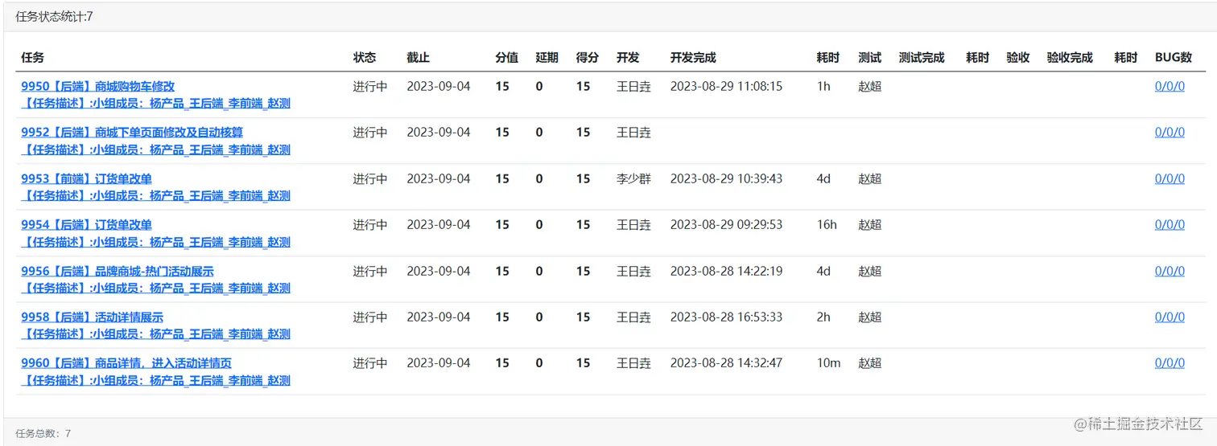Viewport: 1217px width, 446px height.
Task: Open 0/0/0 BUG count for task 9952
Action: coord(1170,132)
